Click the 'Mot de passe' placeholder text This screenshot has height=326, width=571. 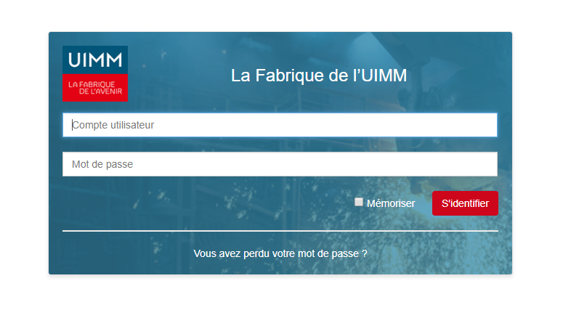102,165
